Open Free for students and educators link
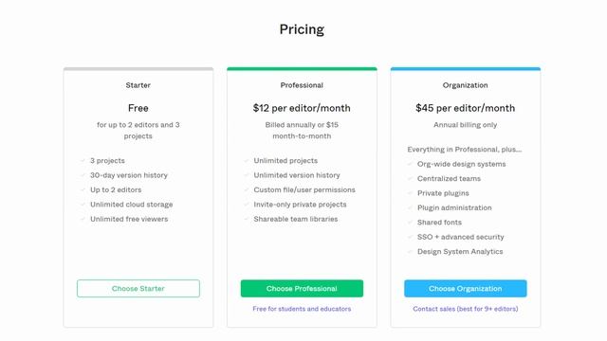Viewport: 607px width, 341px height. coord(302,309)
